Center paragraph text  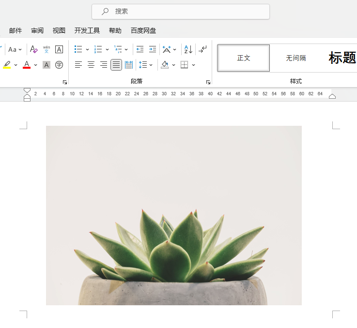coord(91,65)
